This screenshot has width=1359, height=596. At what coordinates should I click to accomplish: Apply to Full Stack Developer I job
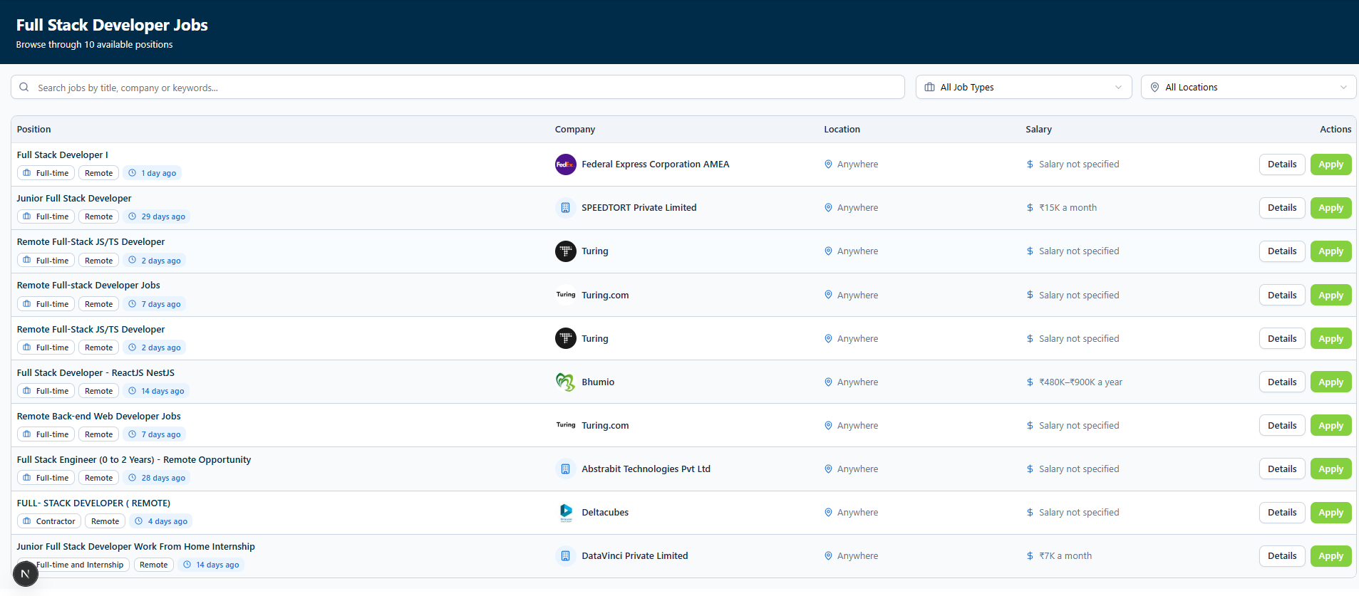(x=1330, y=164)
